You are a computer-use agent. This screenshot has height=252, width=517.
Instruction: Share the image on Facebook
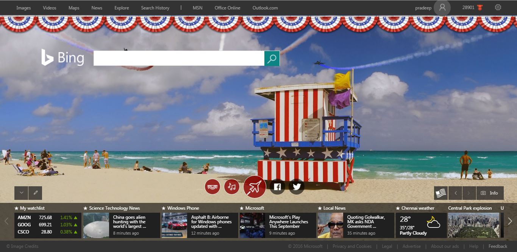point(277,187)
